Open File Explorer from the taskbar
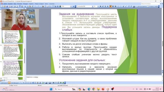This screenshot has width=164, height=92. coord(98,89)
